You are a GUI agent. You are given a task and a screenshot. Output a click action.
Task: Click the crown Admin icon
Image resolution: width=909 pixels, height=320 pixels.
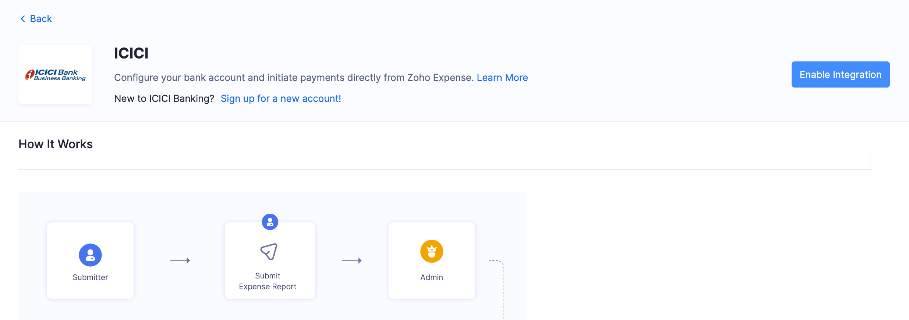click(x=431, y=251)
